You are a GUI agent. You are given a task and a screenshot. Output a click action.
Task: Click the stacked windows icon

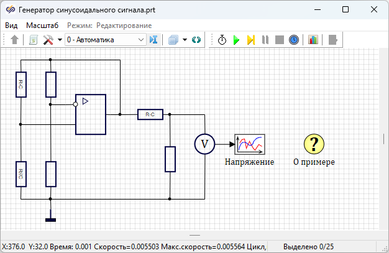click(x=173, y=40)
